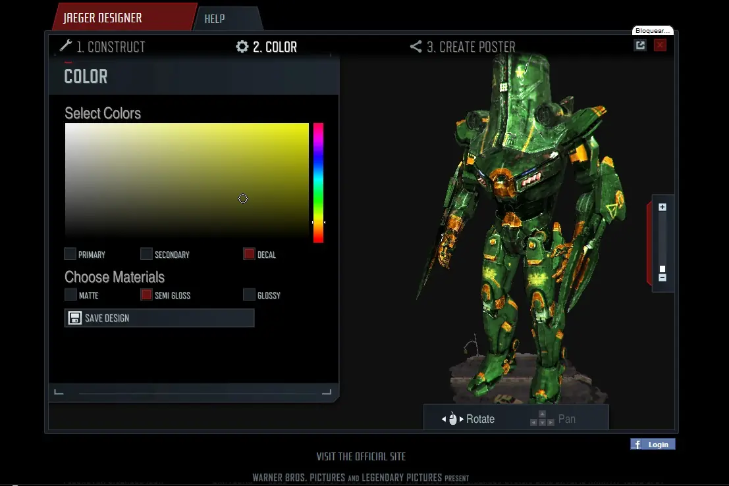Open the Jaeger Designer tab

pos(123,17)
